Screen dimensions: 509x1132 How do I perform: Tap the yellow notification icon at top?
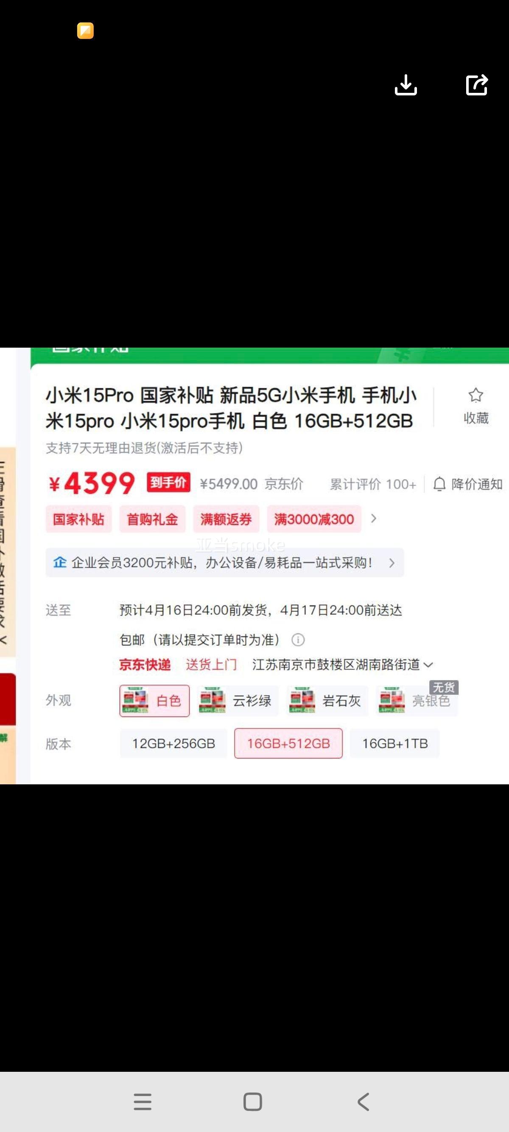point(85,31)
